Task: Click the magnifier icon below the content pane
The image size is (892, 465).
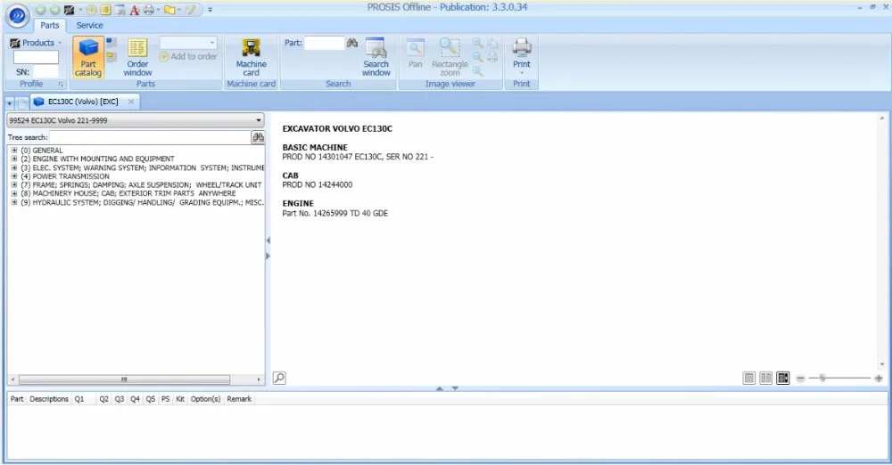Action: pos(279,378)
